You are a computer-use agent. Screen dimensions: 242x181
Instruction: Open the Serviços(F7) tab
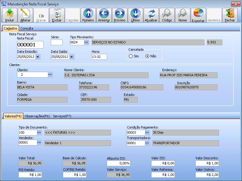62,116
